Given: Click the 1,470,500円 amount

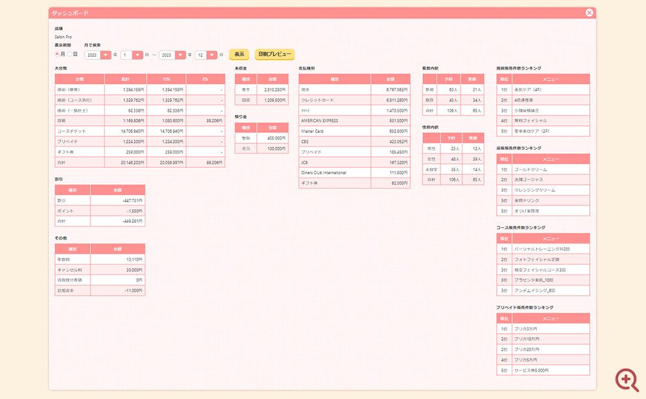Looking at the screenshot, I should click(x=397, y=110).
